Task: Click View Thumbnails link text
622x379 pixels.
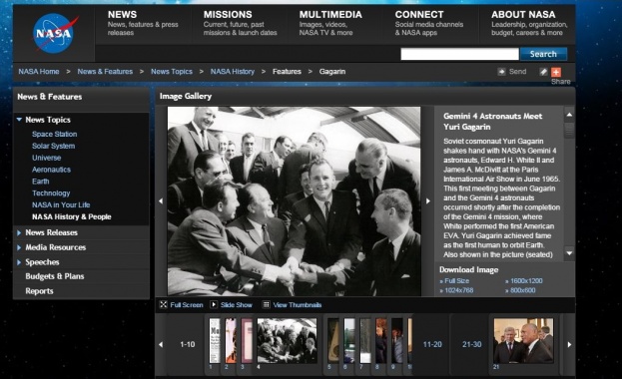Action: (298, 305)
